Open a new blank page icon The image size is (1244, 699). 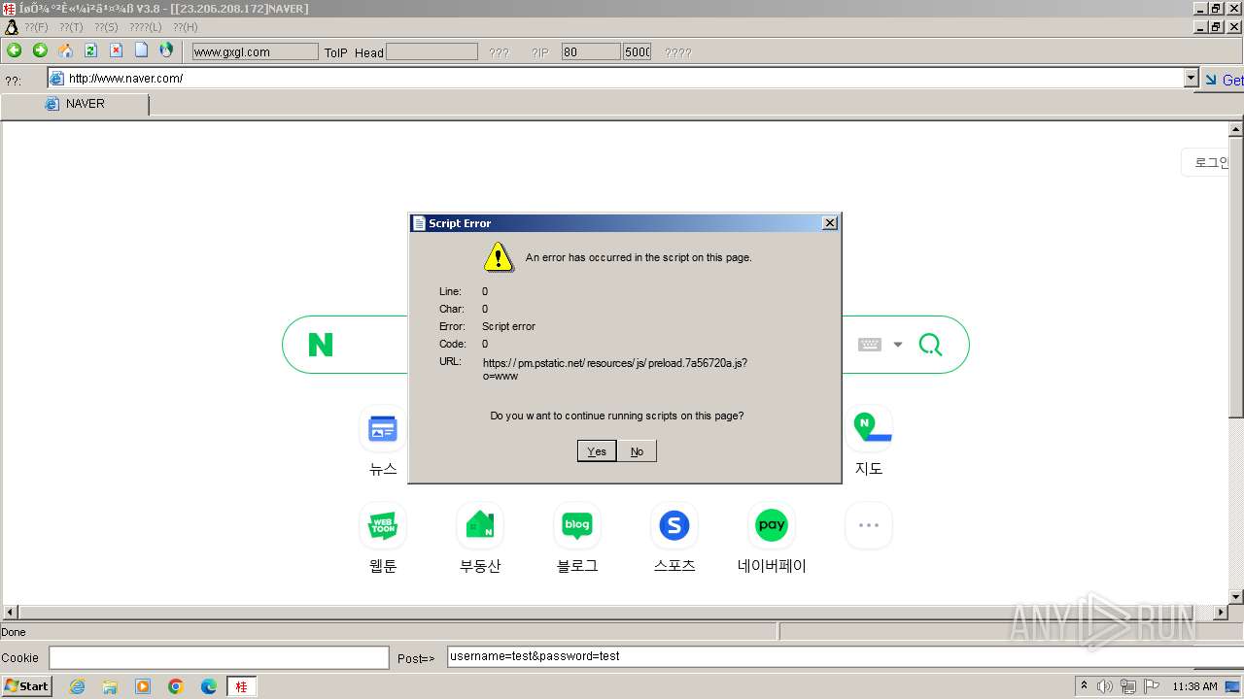point(141,50)
